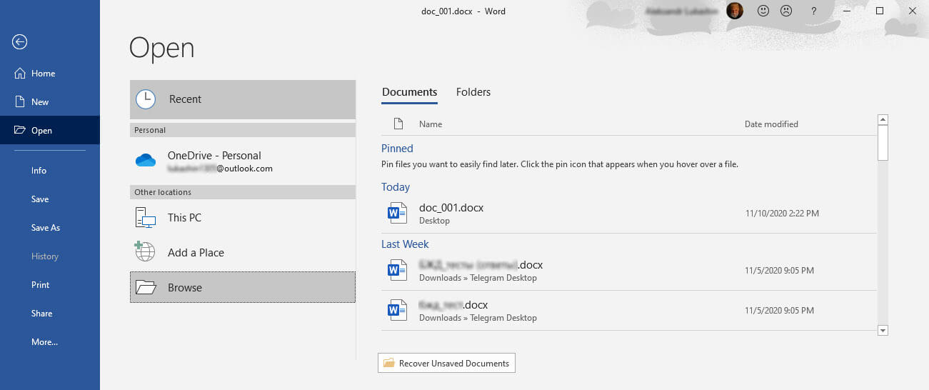This screenshot has width=929, height=390.
Task: Click History in the sidebar
Action: coord(45,256)
